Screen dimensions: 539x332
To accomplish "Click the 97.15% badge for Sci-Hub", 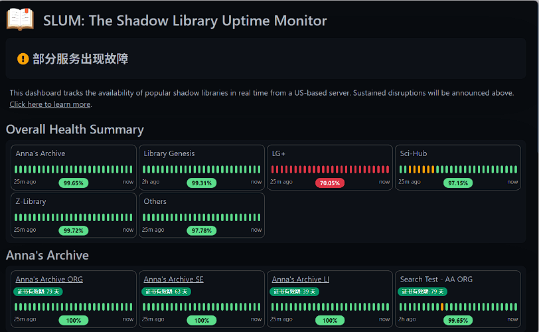I will pos(458,183).
